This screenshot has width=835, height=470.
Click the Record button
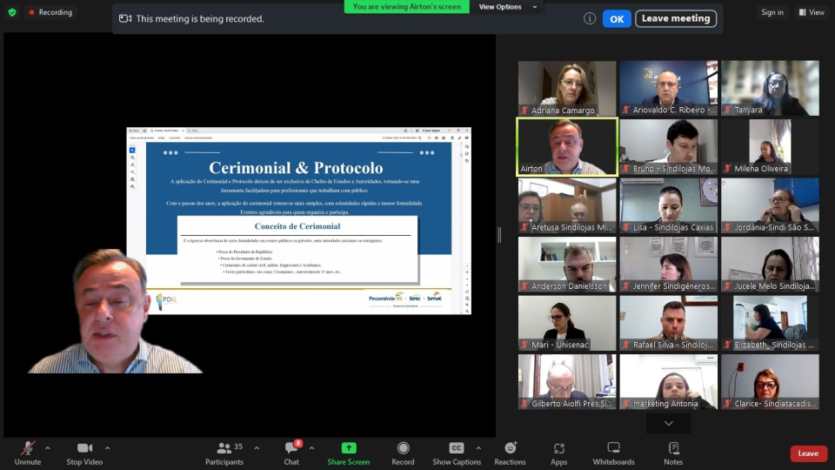tap(403, 453)
